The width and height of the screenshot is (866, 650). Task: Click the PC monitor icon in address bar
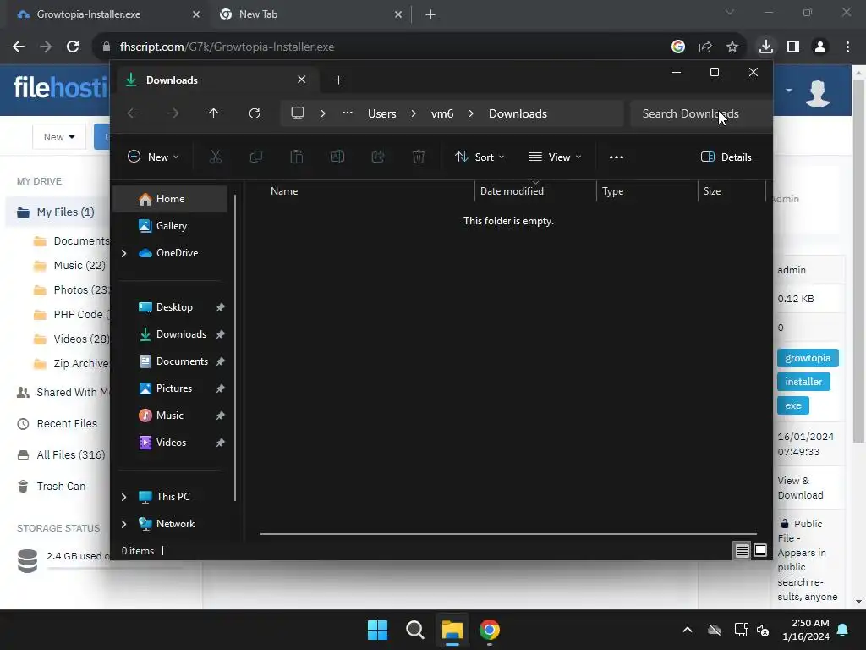pos(298,113)
